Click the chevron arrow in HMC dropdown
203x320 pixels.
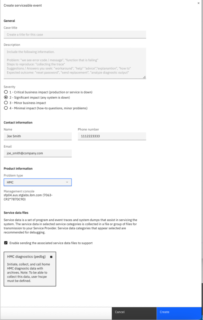(67, 182)
